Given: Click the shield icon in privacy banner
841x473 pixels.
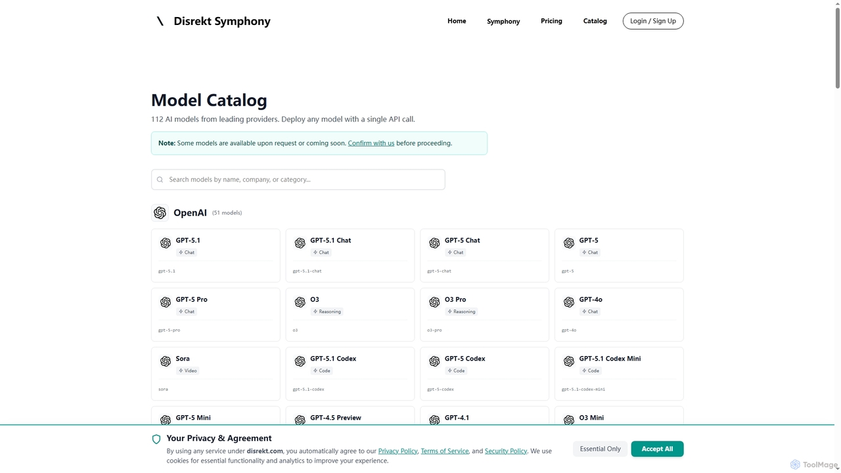Looking at the screenshot, I should click(156, 439).
